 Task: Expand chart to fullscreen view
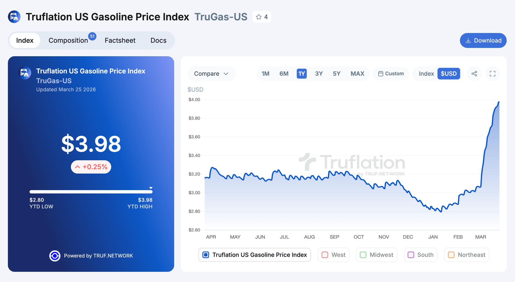492,74
